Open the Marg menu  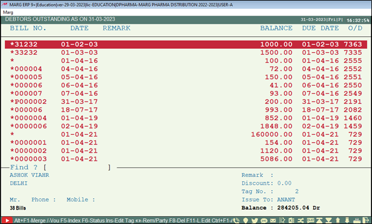pyautogui.click(x=8, y=12)
